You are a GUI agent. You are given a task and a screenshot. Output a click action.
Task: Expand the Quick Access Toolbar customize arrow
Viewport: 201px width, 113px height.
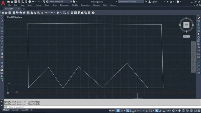point(77,2)
